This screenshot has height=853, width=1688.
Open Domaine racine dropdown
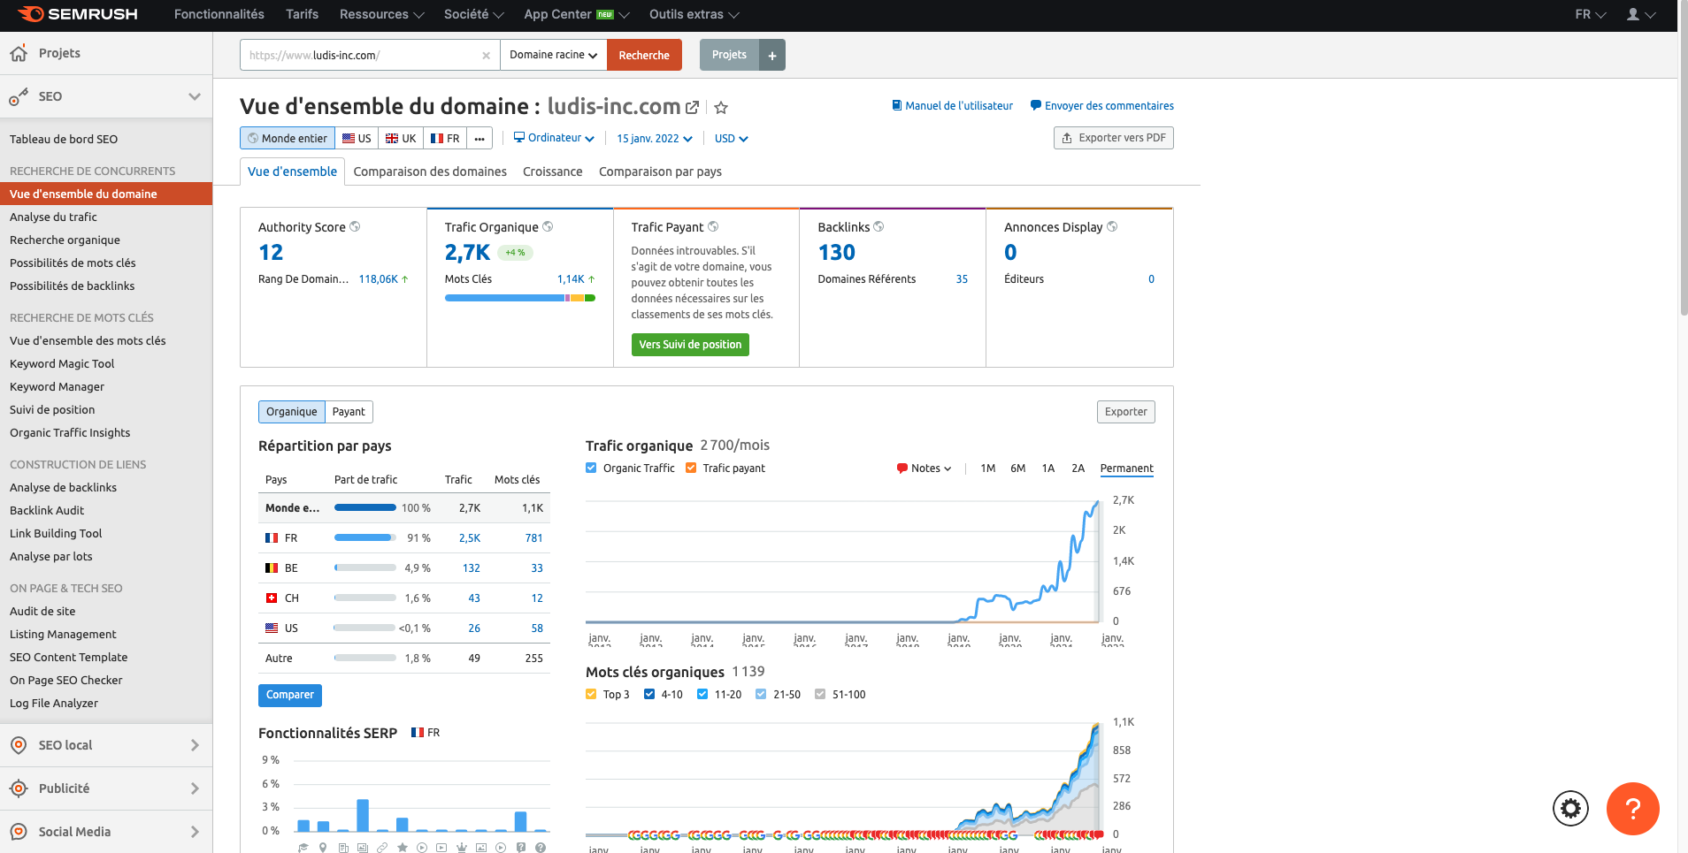[554, 56]
